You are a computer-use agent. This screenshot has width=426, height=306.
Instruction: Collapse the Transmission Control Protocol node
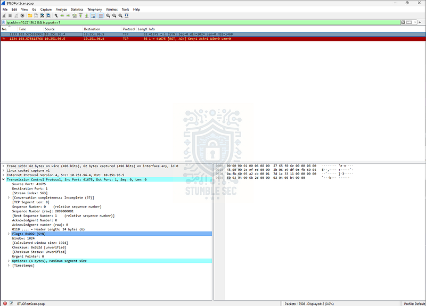tap(3, 179)
